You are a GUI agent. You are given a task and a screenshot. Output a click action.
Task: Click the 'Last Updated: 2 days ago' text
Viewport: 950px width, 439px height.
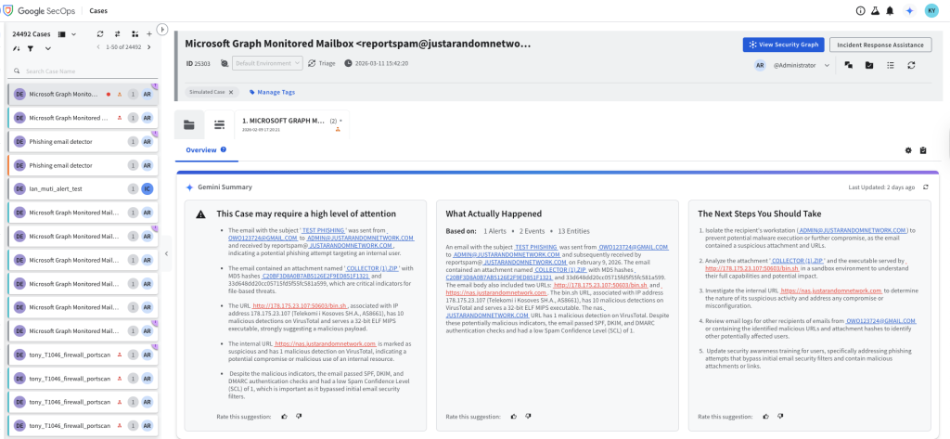(x=881, y=187)
